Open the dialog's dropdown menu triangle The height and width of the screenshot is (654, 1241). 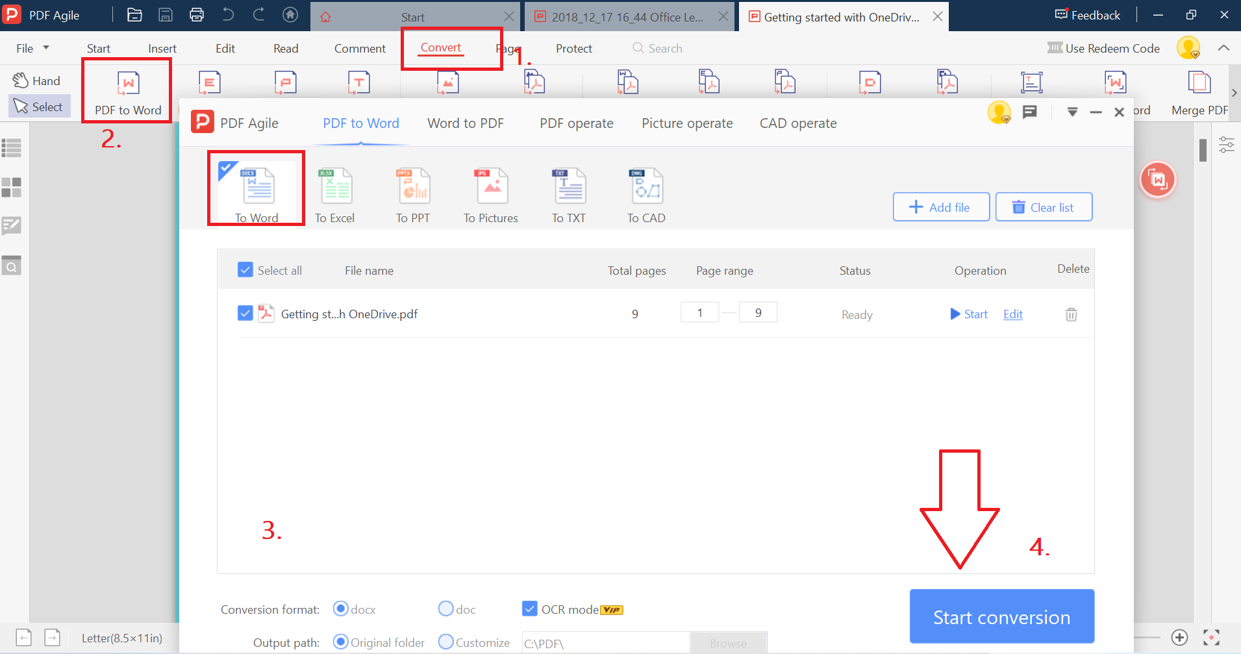point(1073,112)
